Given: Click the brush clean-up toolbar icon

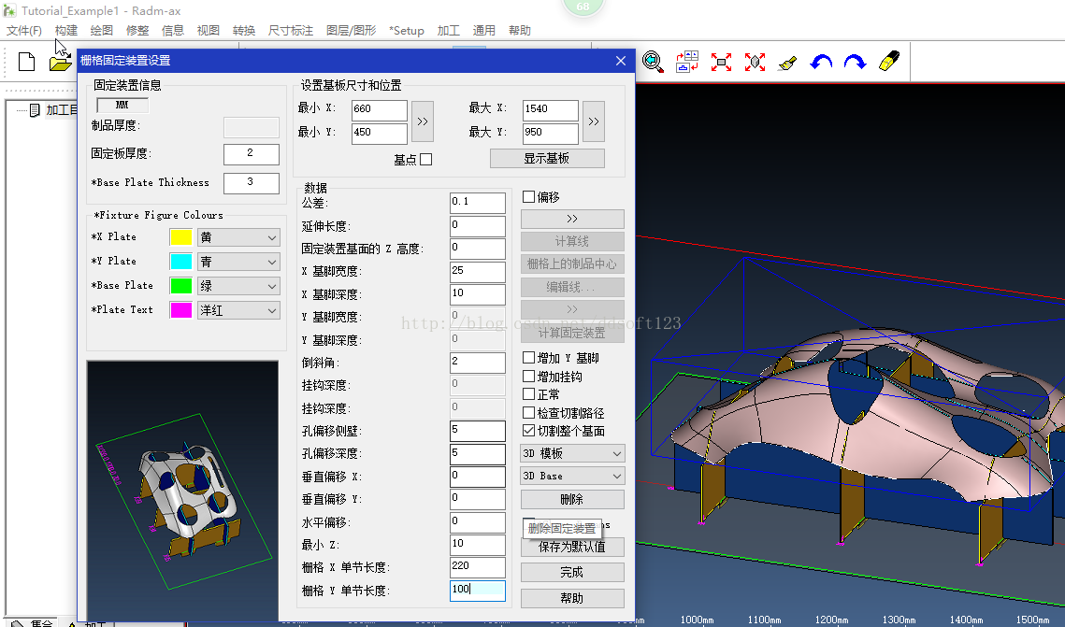Looking at the screenshot, I should pyautogui.click(x=788, y=63).
